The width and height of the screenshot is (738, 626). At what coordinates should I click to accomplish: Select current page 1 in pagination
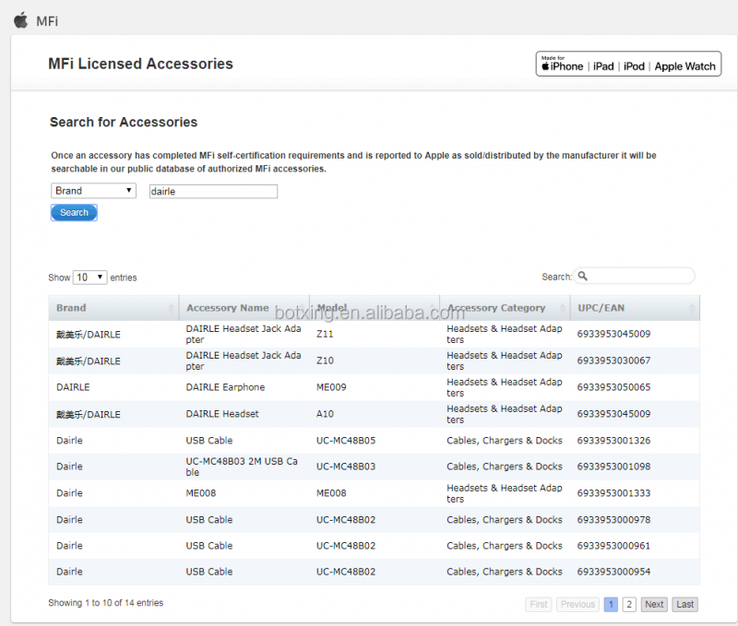(x=611, y=605)
